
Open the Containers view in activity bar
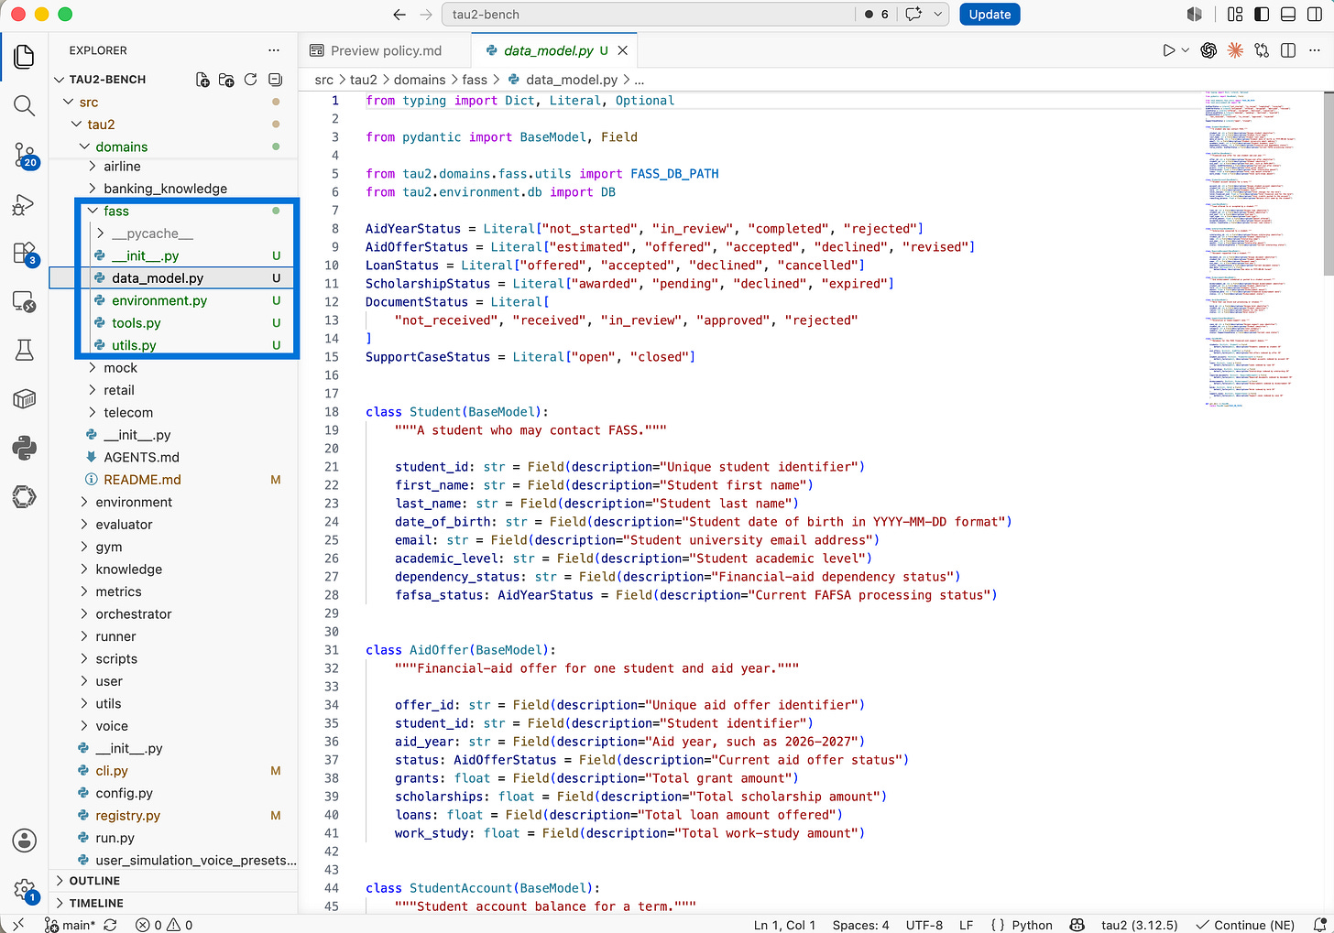point(25,399)
